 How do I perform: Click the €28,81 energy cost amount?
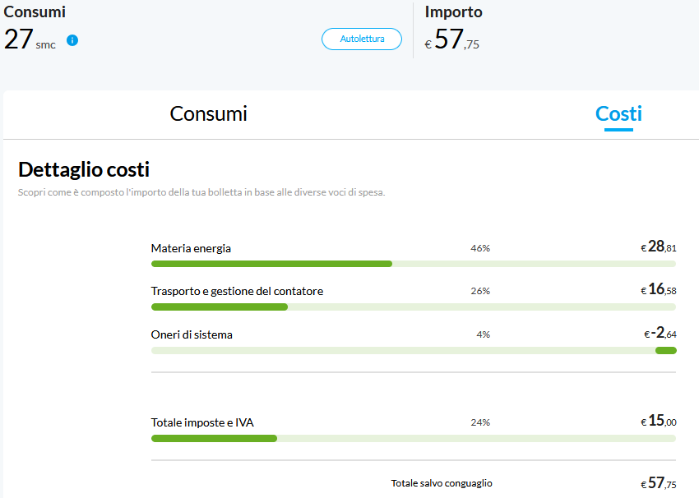(x=659, y=247)
